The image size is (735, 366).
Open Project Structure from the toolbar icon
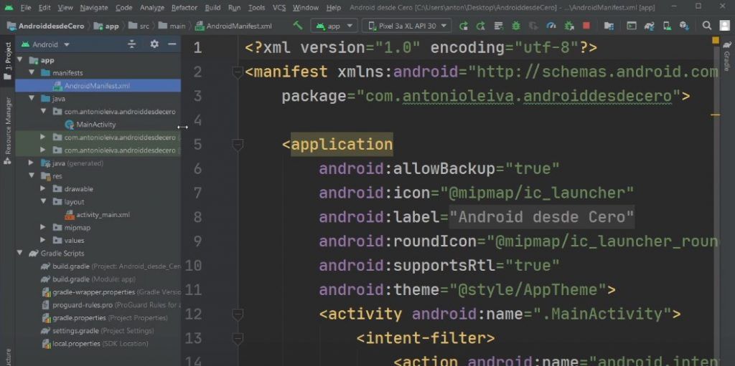(609, 26)
